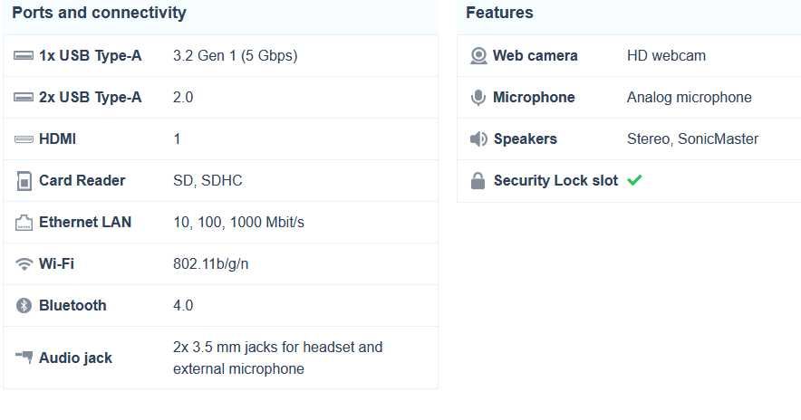The height and width of the screenshot is (420, 801).
Task: Click the Security Lock slot padlock icon
Action: click(478, 181)
